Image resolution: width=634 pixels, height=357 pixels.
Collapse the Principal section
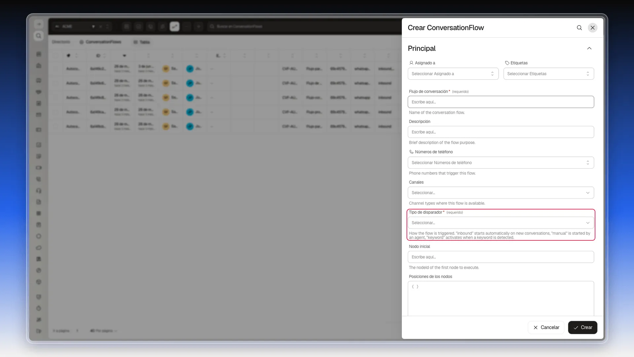click(589, 49)
